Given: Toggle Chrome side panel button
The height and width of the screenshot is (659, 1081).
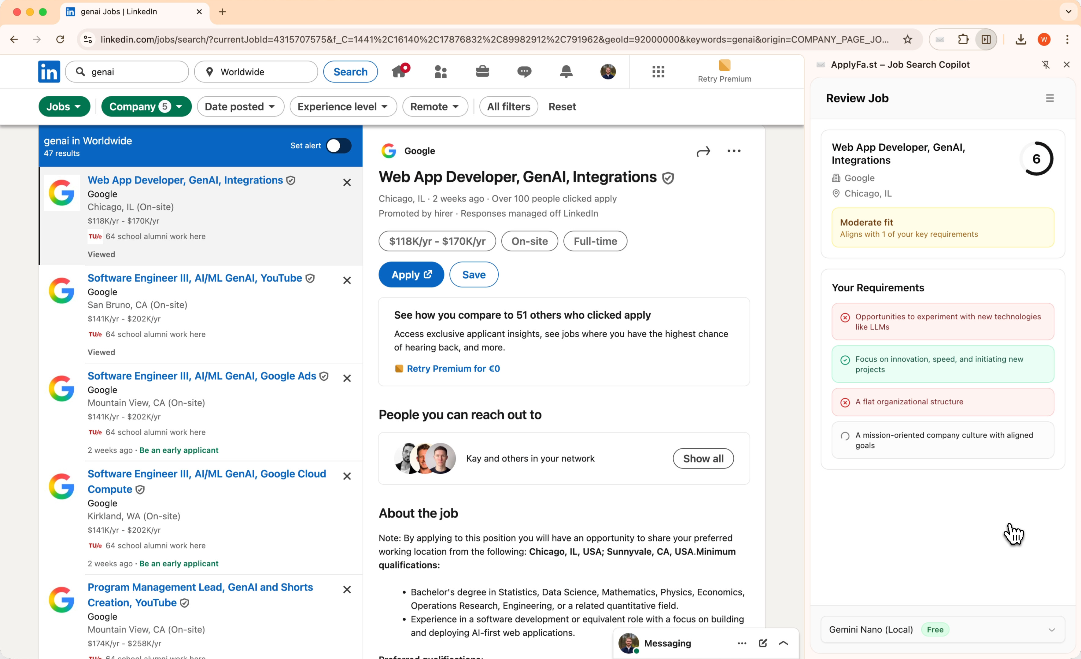Looking at the screenshot, I should 986,39.
